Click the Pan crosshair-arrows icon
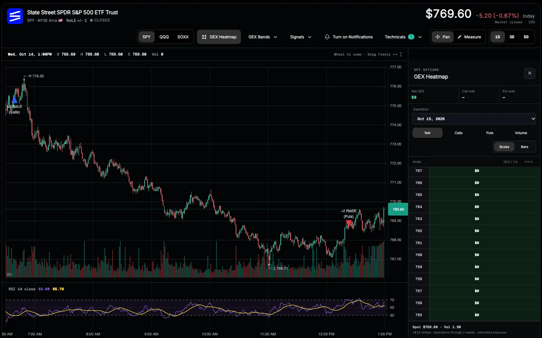The height and width of the screenshot is (338, 542). pyautogui.click(x=438, y=37)
